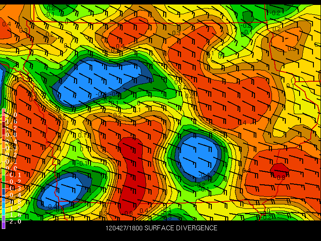Screen dimensions: 321x241
Task: Click the elongated dark-red divergence band
Action: pyautogui.click(x=132, y=176)
